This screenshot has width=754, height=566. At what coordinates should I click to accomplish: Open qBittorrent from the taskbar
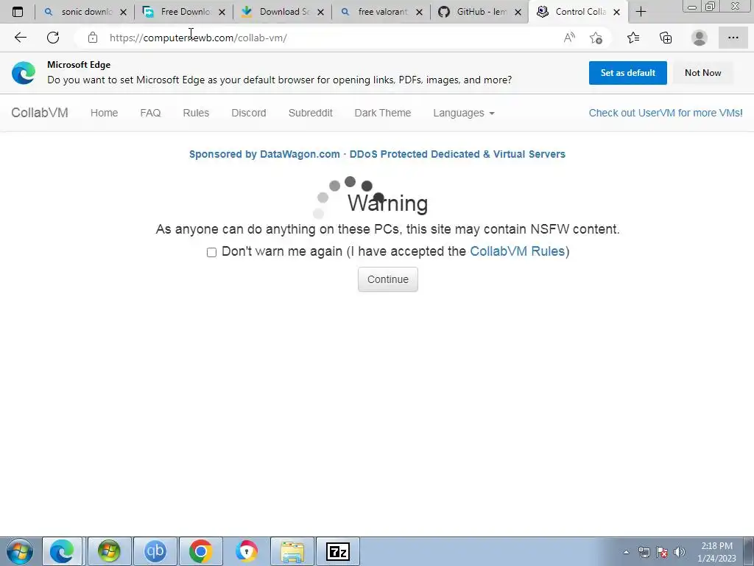click(x=155, y=551)
